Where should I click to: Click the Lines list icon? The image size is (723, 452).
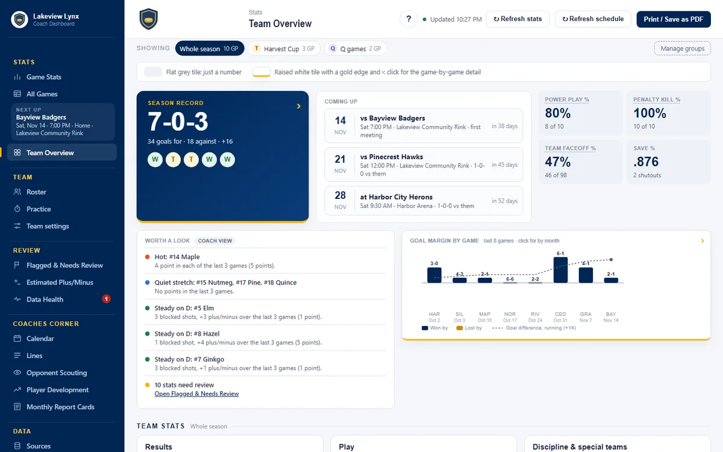[x=17, y=356]
